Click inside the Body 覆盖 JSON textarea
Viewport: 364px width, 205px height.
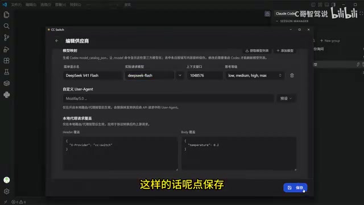pos(239,153)
